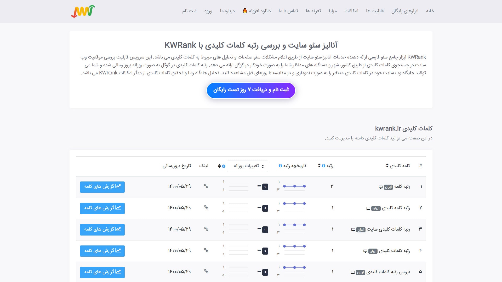Click desktop device icon in row number ۴
This screenshot has height=282, width=502.
coord(365,251)
